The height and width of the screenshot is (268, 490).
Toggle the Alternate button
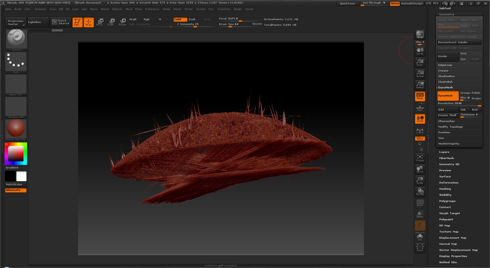pos(16,190)
